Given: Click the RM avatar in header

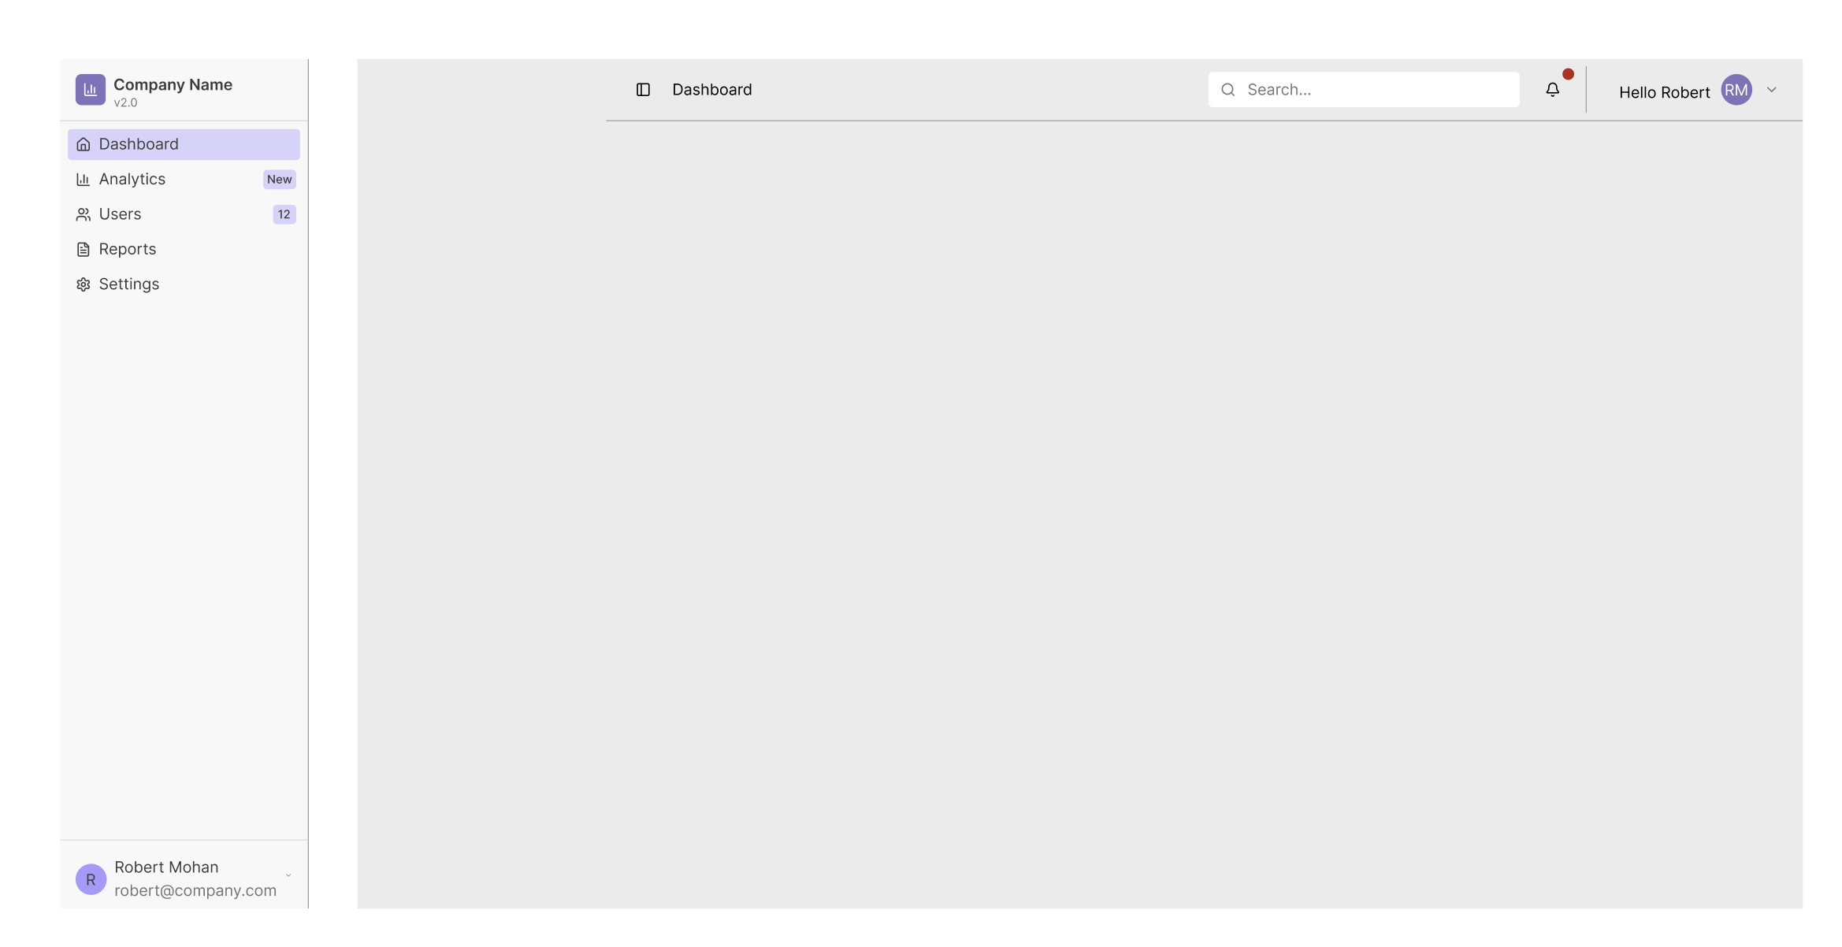Looking at the screenshot, I should (1736, 90).
